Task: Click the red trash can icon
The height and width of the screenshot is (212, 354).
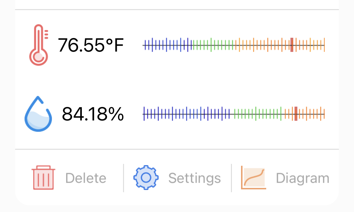Action: pos(43,178)
